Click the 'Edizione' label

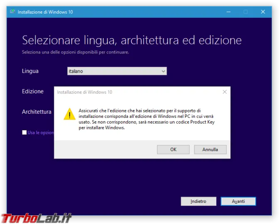coord(33,91)
